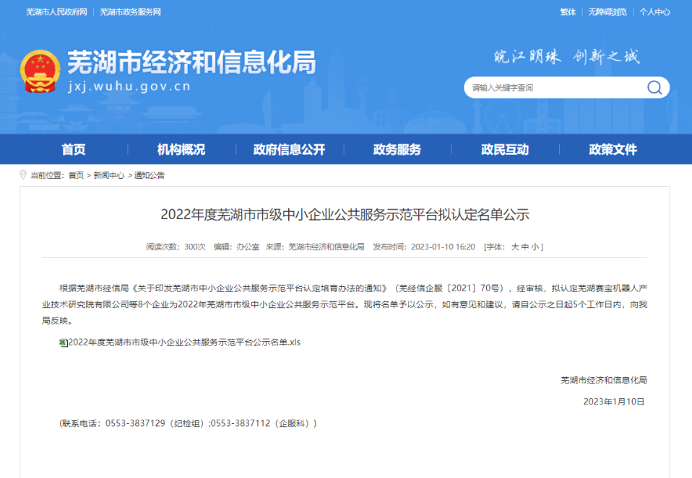Click the national emblem logo
692x478 pixels.
(40, 71)
